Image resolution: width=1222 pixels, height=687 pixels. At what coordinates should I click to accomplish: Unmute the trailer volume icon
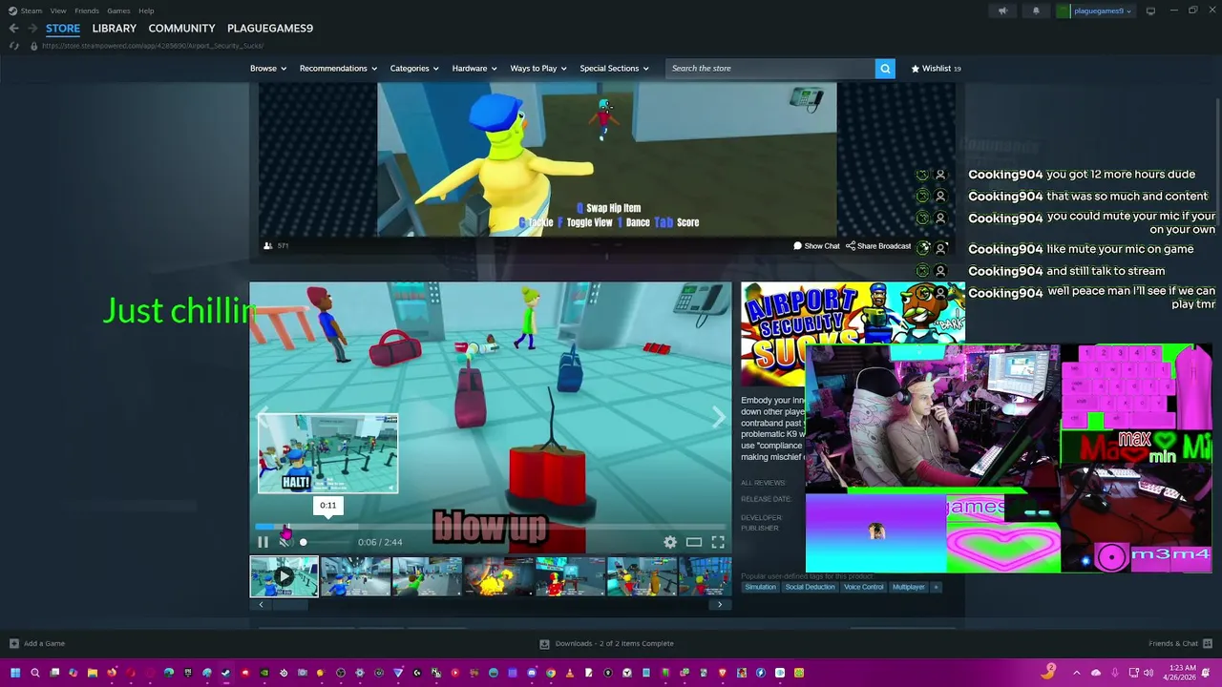284,541
